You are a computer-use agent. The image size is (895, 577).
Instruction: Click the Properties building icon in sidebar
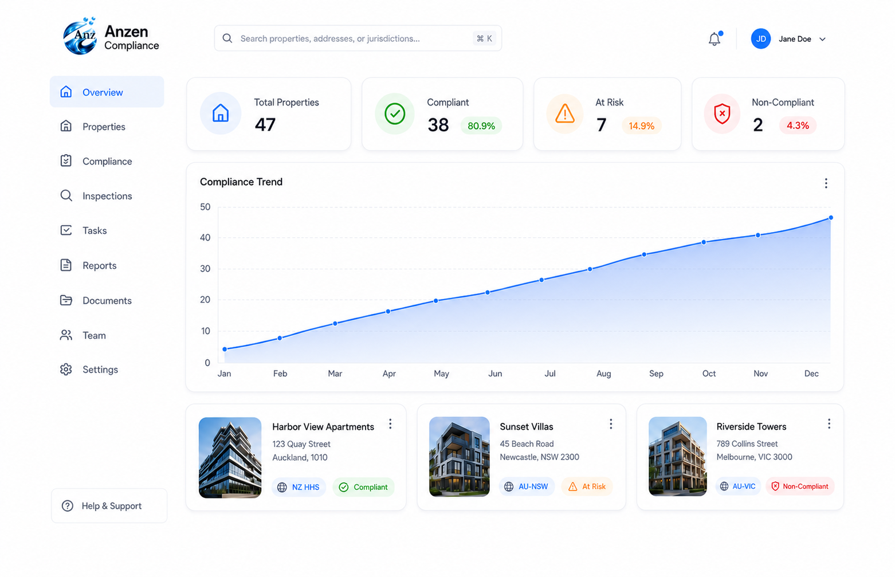pos(66,126)
